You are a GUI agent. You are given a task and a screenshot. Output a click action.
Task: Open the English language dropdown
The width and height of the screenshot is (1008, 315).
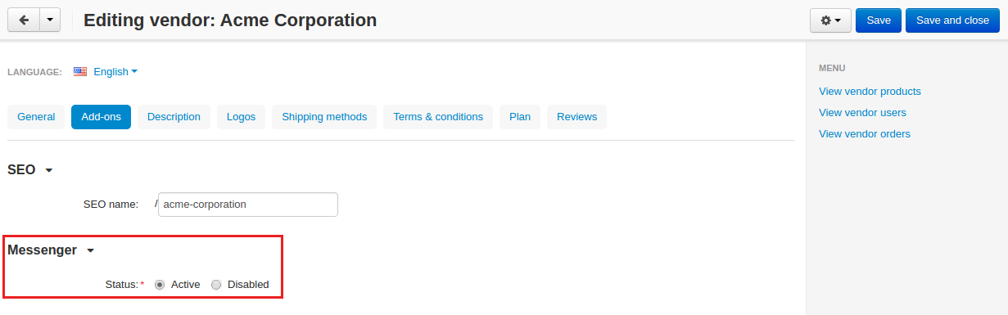(x=115, y=72)
